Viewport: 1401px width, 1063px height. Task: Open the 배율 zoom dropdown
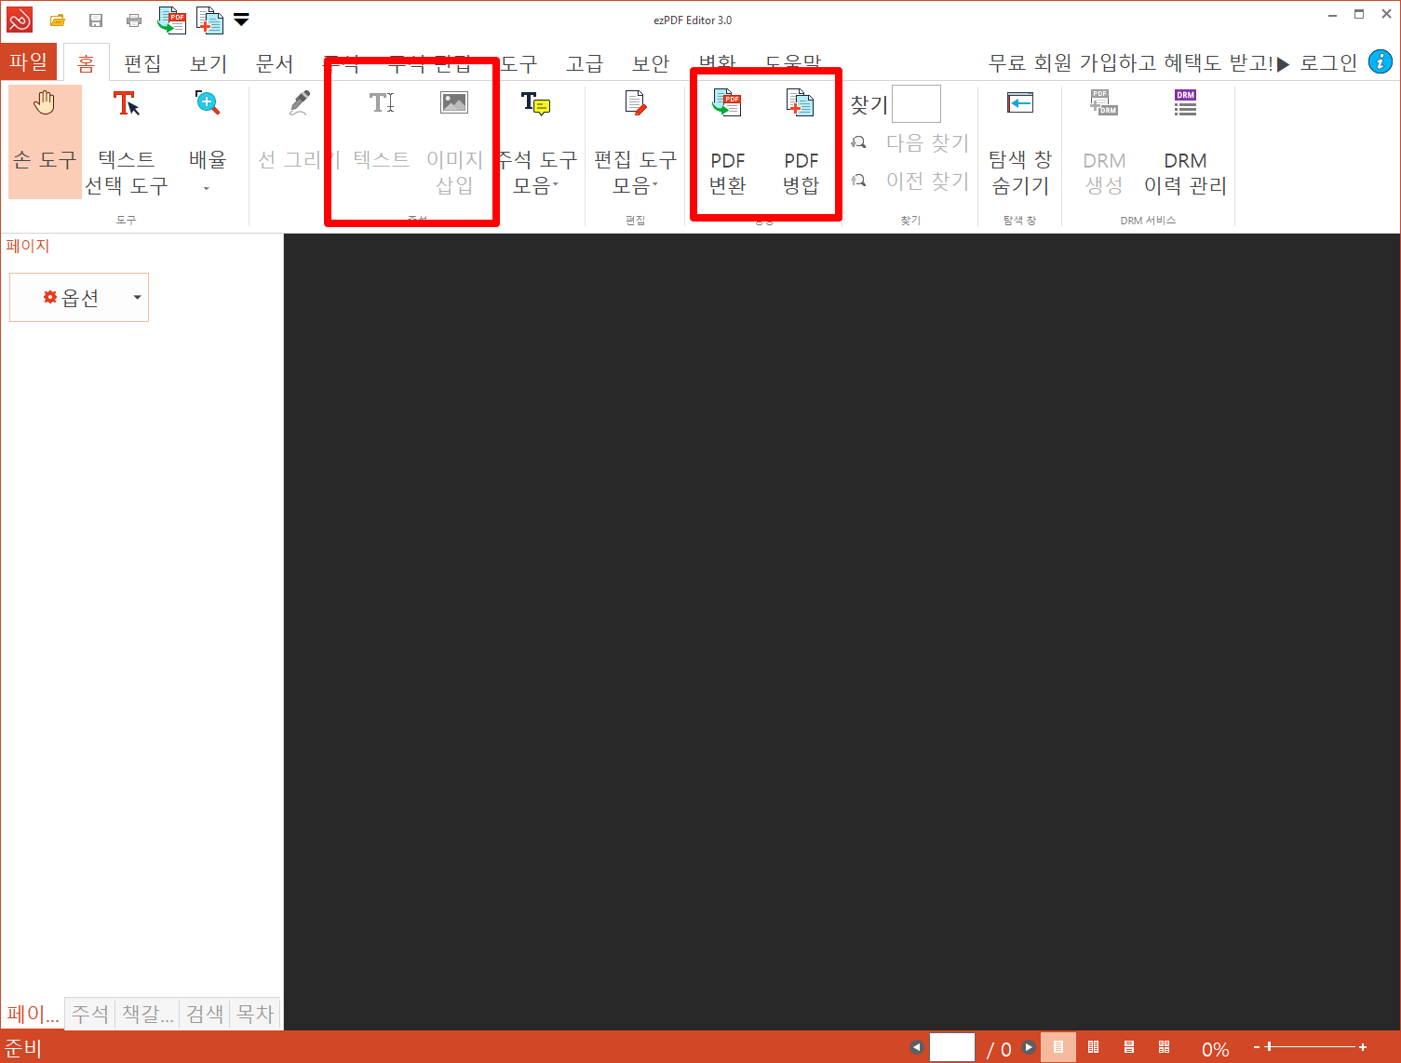point(207,186)
